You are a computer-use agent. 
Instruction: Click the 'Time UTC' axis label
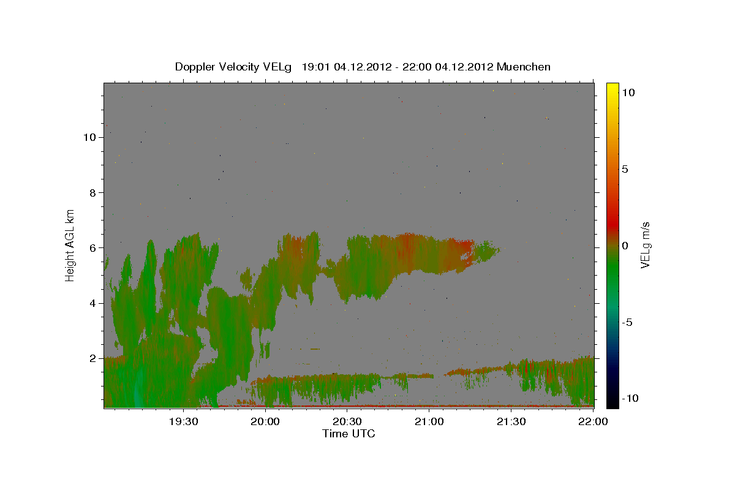[349, 434]
